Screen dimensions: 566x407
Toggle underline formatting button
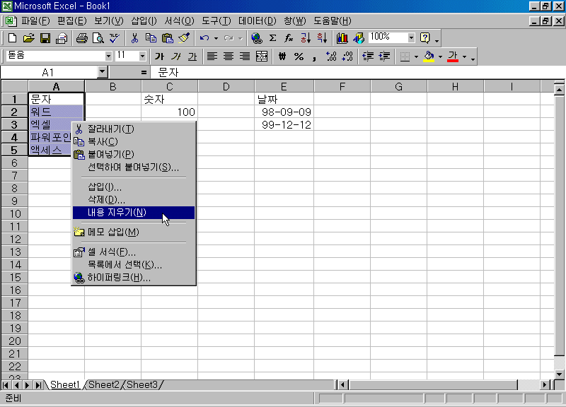192,57
